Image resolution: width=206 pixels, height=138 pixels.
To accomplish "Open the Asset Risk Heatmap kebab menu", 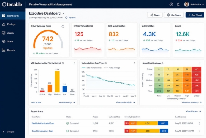I will [x=200, y=63].
